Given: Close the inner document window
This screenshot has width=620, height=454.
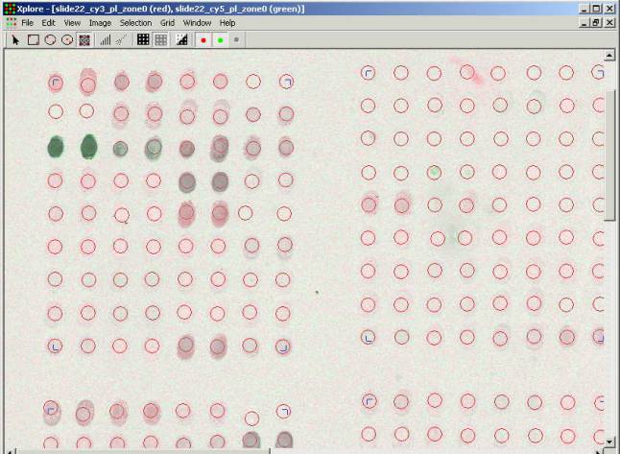Looking at the screenshot, I should [609, 23].
